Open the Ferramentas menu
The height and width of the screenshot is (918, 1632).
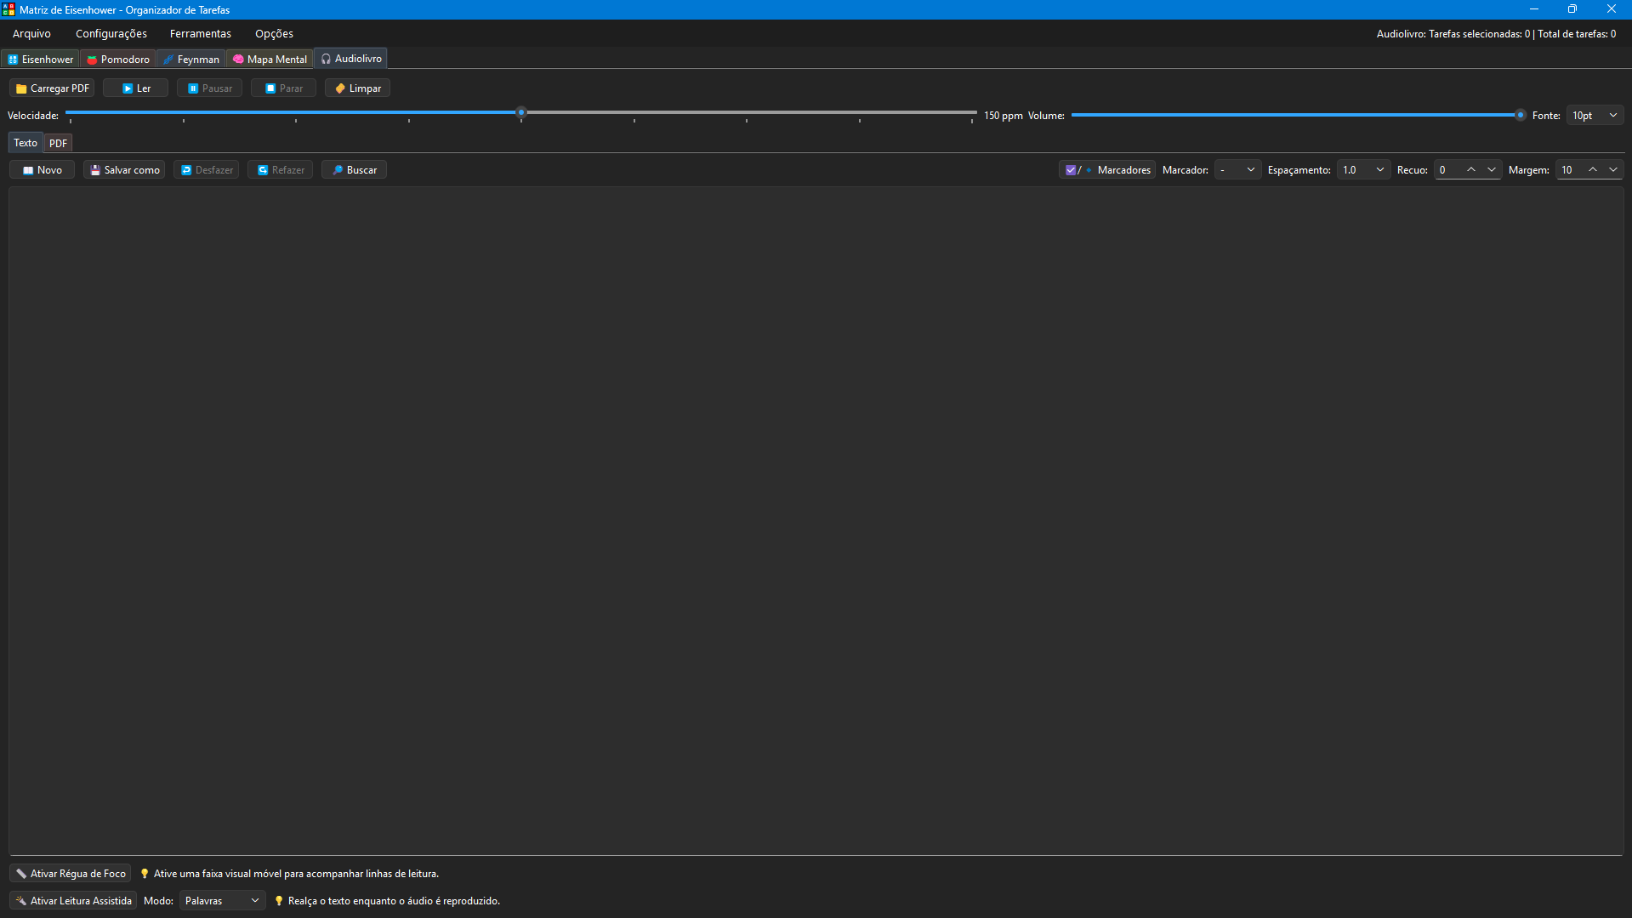point(201,34)
